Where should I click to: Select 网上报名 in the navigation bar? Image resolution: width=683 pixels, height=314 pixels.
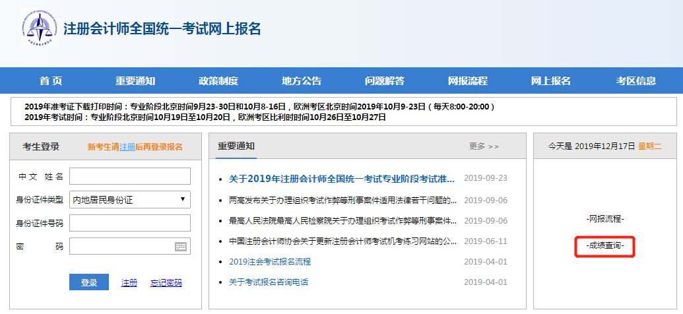coord(551,81)
